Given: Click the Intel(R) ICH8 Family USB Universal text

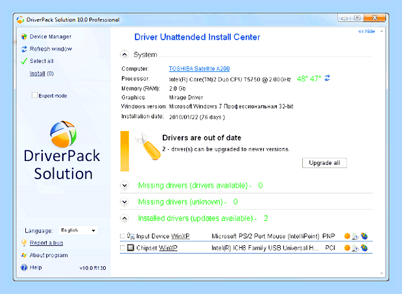Looking at the screenshot, I should click(x=265, y=248).
